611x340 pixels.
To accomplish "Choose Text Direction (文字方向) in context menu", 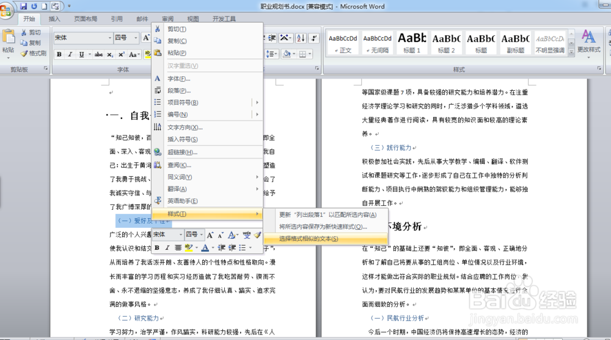I will pos(207,127).
